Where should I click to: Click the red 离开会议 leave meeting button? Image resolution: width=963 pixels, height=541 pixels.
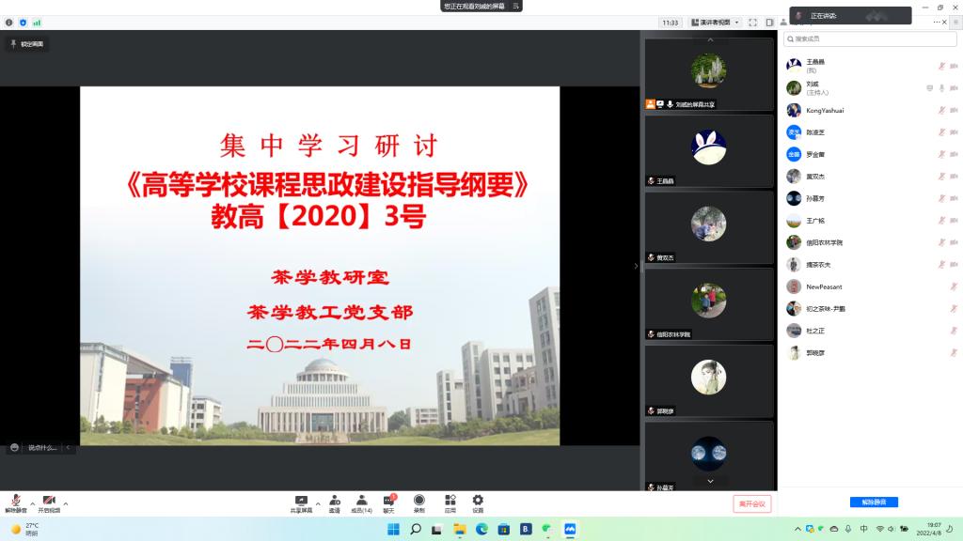click(x=751, y=503)
